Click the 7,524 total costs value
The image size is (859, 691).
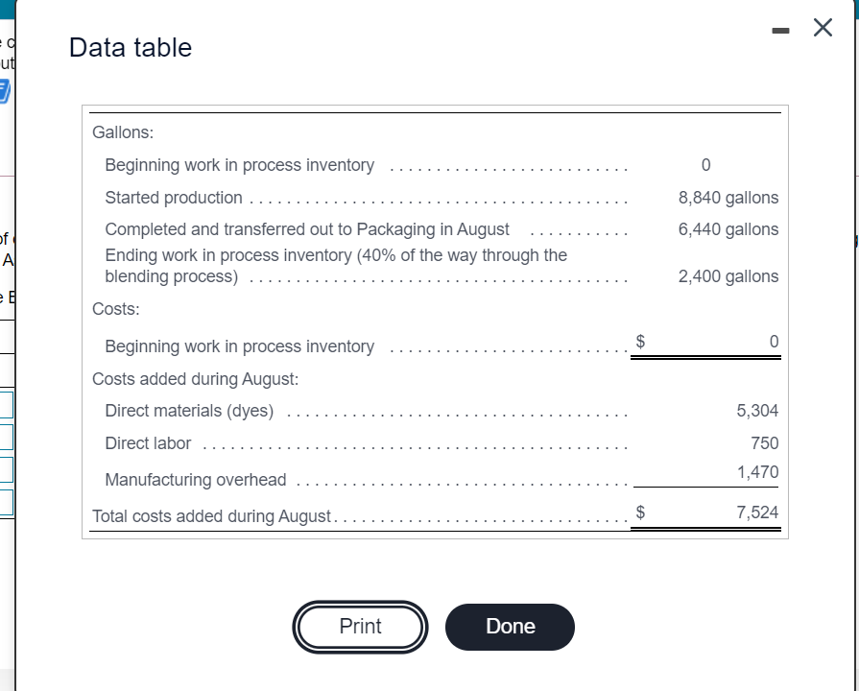click(x=757, y=512)
